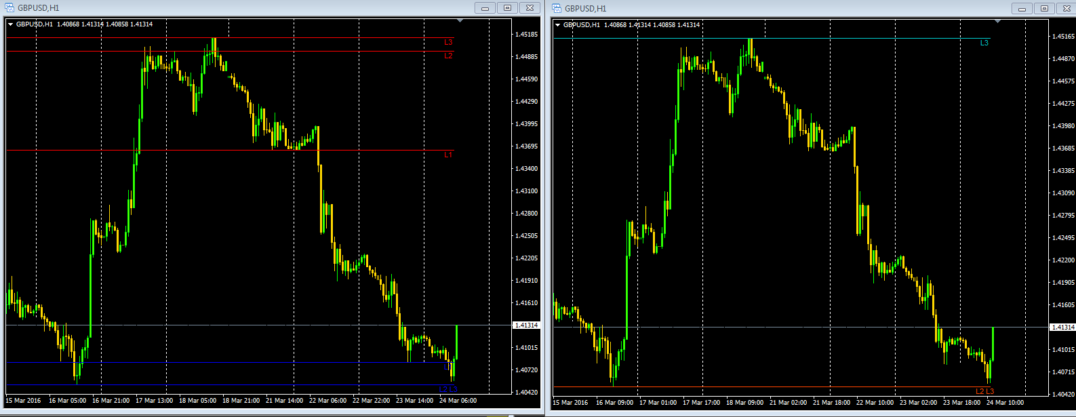Image resolution: width=1076 pixels, height=417 pixels.
Task: Click the OHLC info text in left chart
Action: click(x=84, y=24)
